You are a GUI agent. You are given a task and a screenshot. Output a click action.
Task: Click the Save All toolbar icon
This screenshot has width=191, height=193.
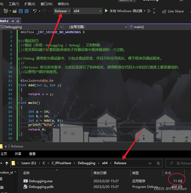click(27, 11)
